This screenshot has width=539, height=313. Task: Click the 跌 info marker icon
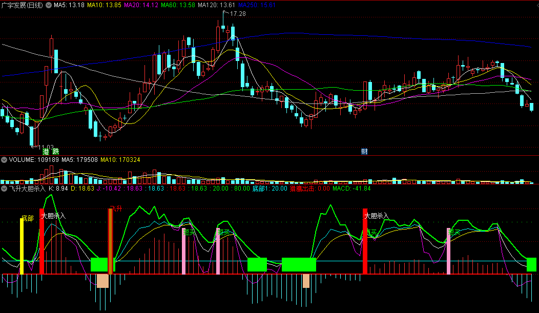point(56,152)
